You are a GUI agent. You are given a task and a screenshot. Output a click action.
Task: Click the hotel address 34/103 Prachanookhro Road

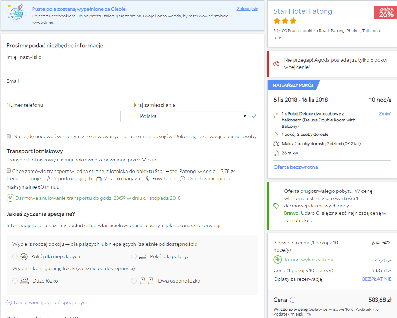point(327,34)
